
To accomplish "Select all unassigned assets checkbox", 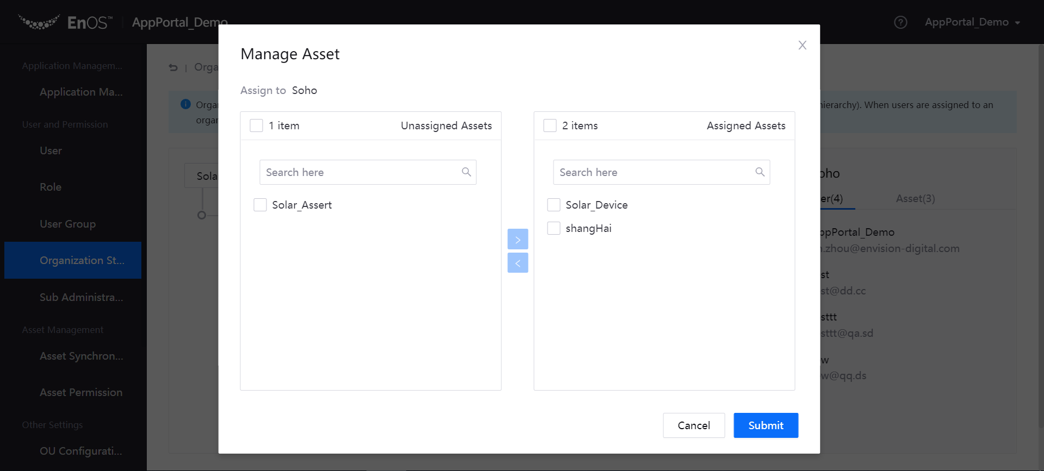I will pyautogui.click(x=256, y=125).
